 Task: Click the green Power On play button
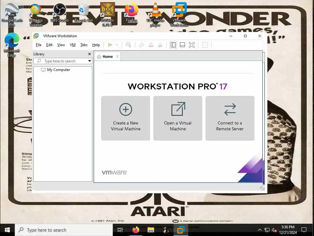pyautogui.click(x=110, y=45)
